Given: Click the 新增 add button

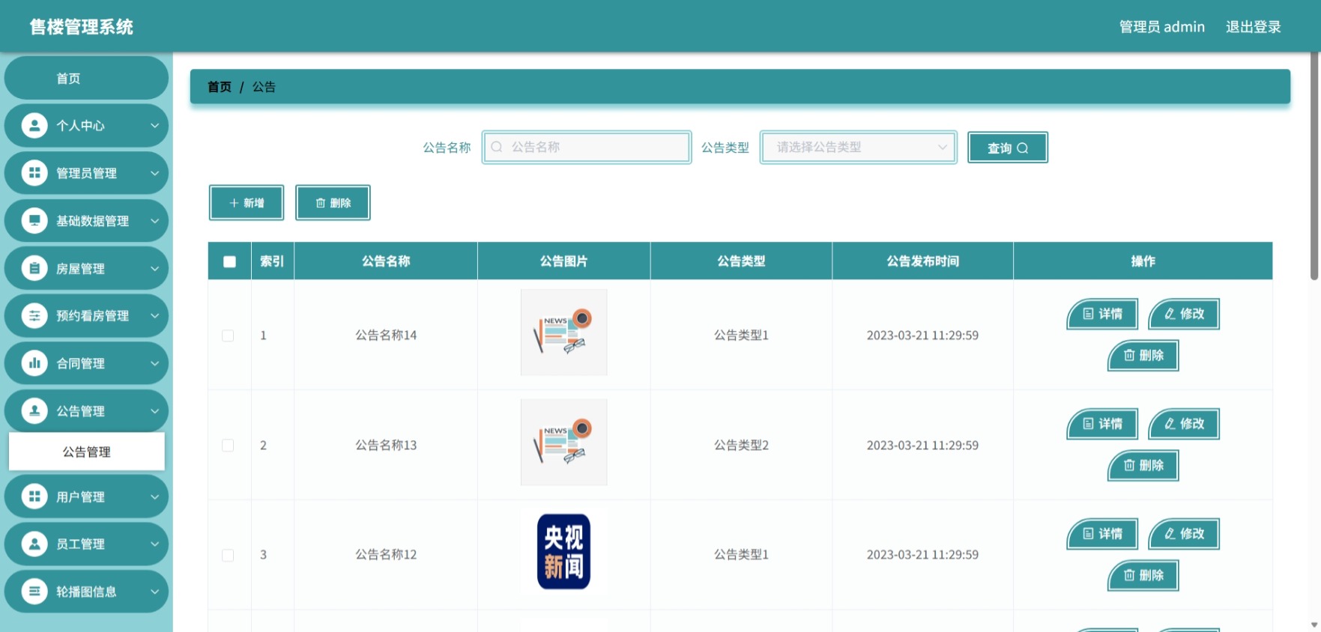Looking at the screenshot, I should click(x=247, y=203).
